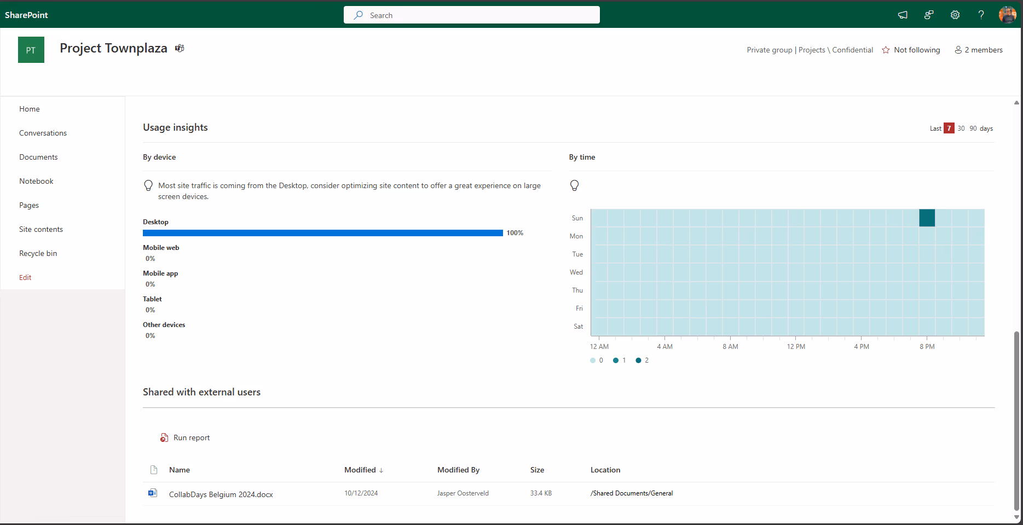This screenshot has width=1023, height=525.
Task: Open the CollabDays Belgium 2024.docx link
Action: pyautogui.click(x=221, y=494)
